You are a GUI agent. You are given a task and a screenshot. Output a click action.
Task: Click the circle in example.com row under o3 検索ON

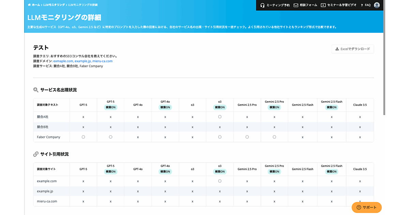[220, 181]
